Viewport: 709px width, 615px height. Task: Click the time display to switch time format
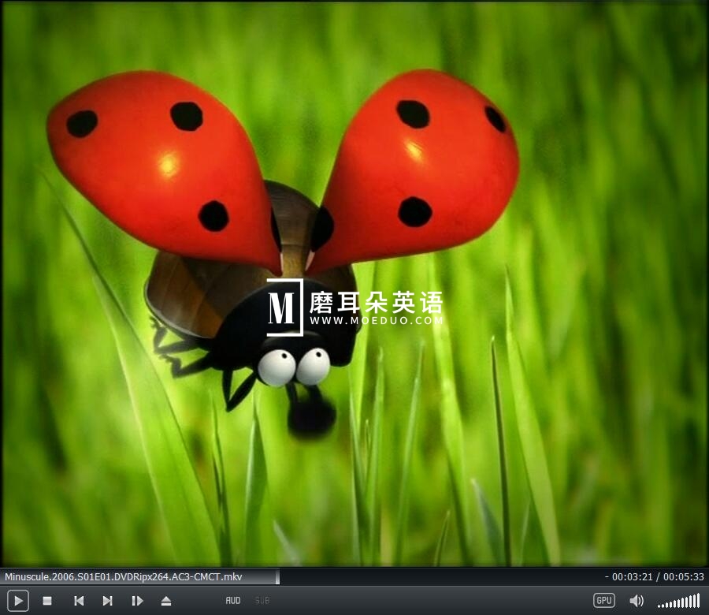pyautogui.click(x=654, y=576)
